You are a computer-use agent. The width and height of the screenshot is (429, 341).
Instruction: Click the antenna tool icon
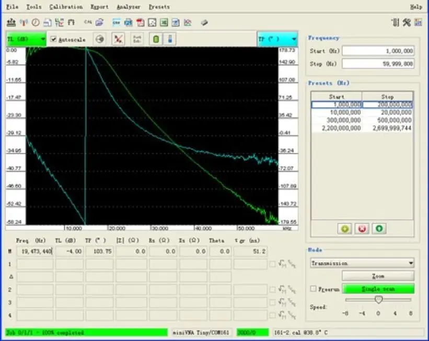tap(24, 22)
